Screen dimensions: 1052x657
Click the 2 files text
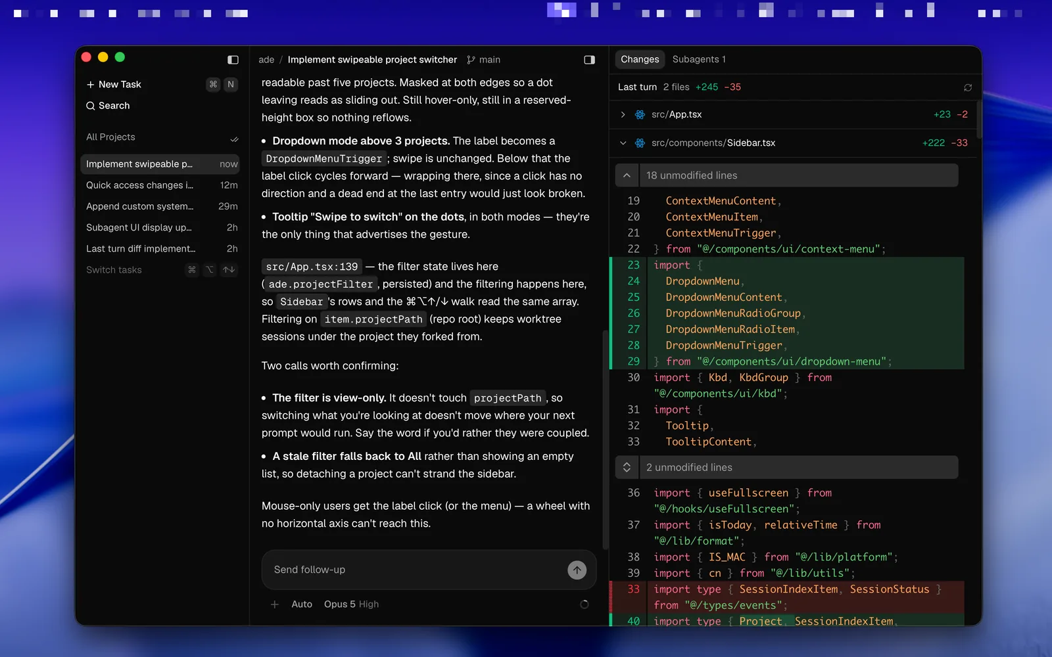[676, 87]
